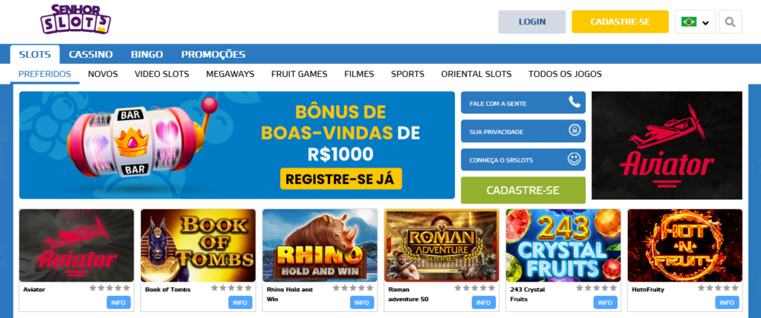The image size is (761, 318).
Task: Rate Aviator with the star rating
Action: click(110, 288)
